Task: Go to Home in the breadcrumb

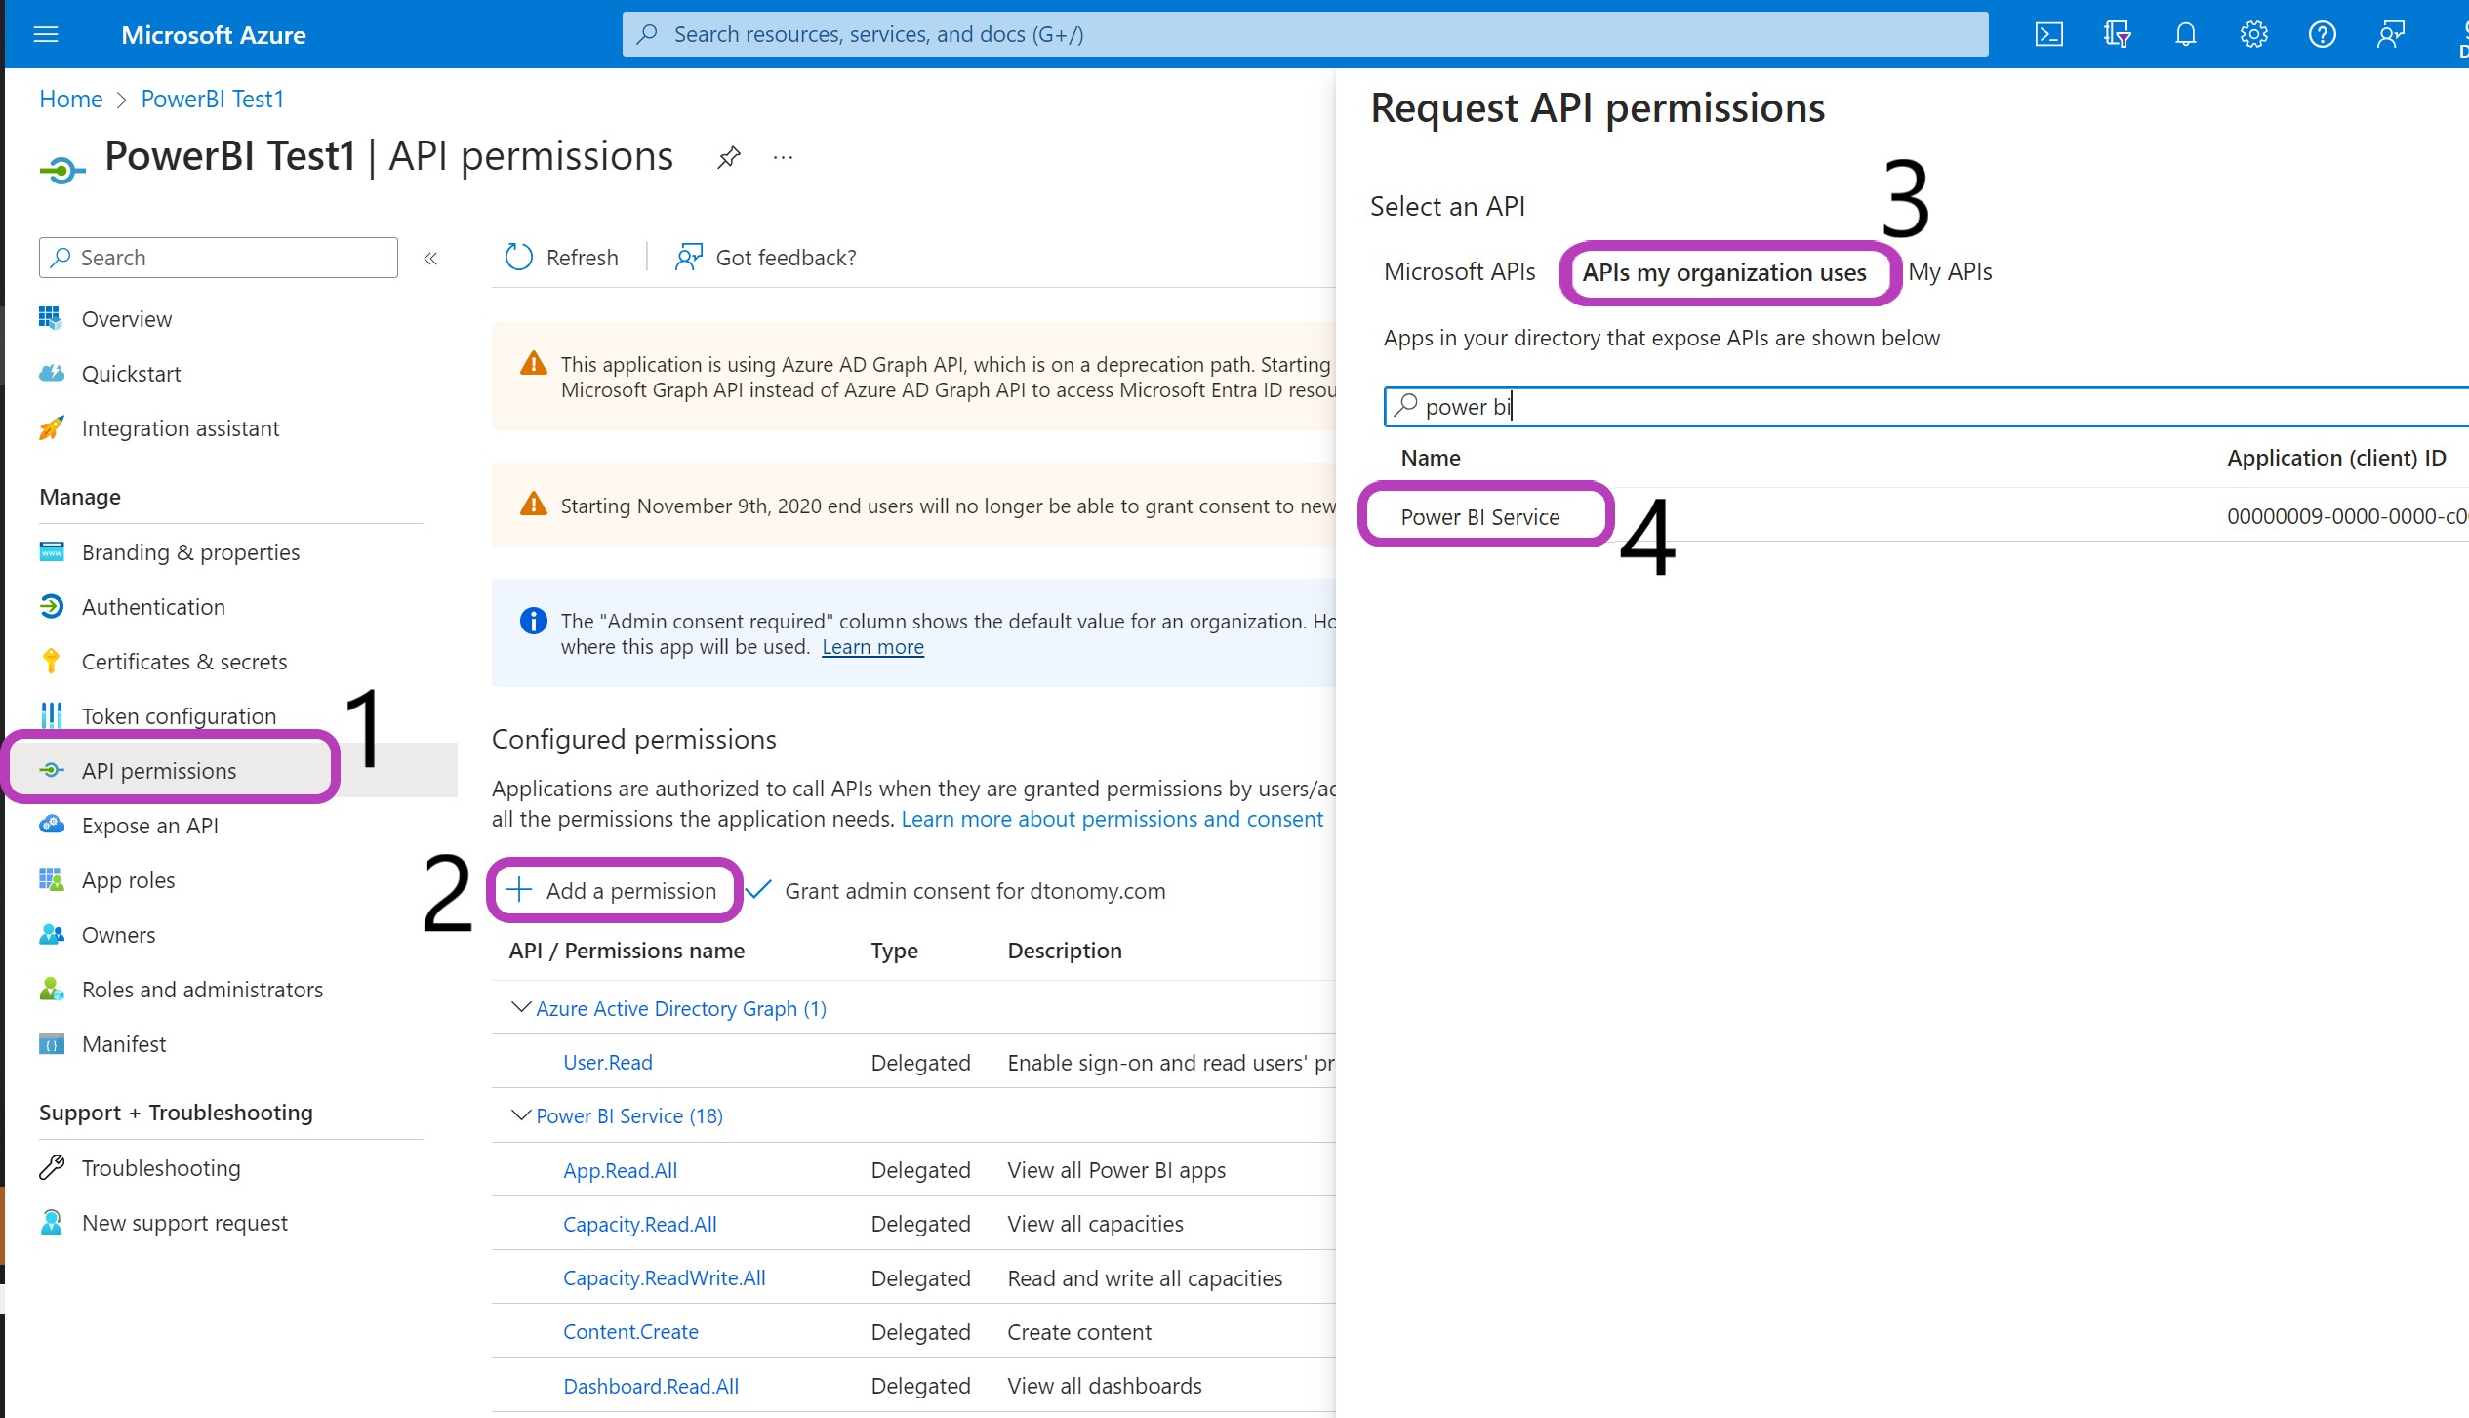Action: (x=70, y=100)
